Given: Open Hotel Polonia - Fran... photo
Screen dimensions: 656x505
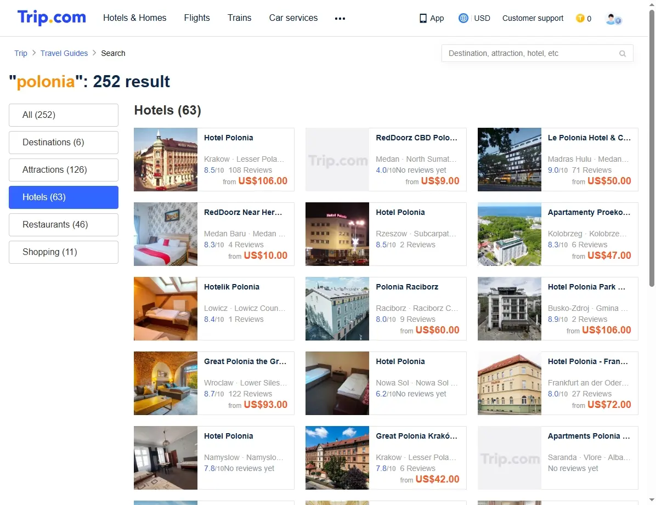Looking at the screenshot, I should click(509, 383).
